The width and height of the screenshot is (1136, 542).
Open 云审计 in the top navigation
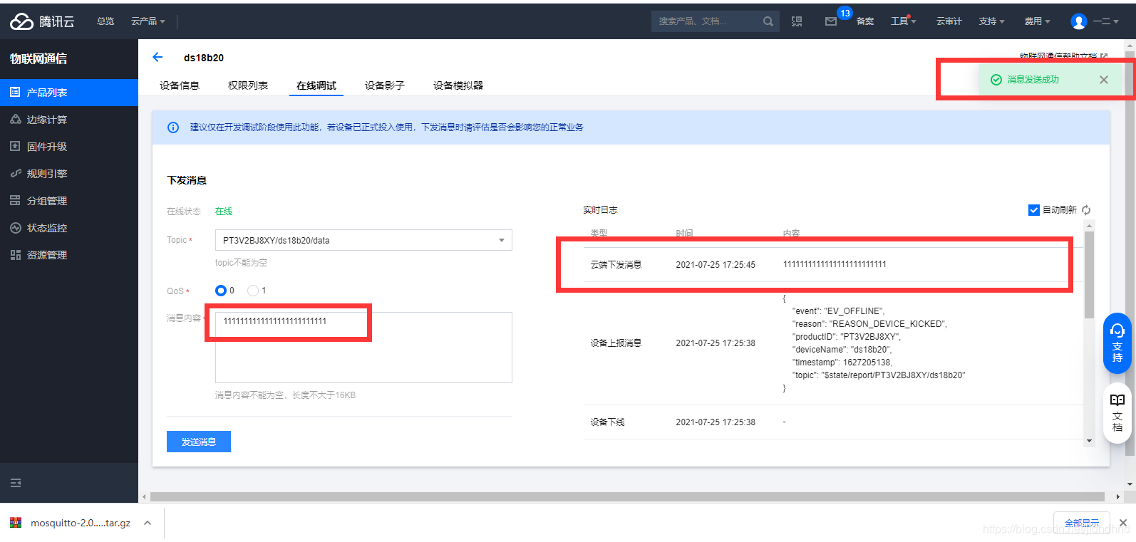coord(949,21)
